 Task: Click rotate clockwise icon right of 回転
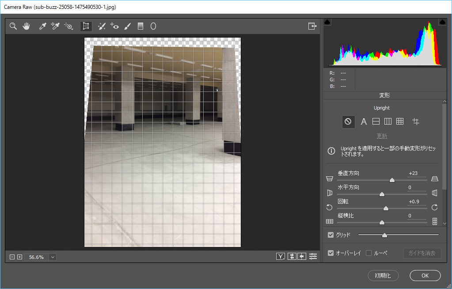435,207
